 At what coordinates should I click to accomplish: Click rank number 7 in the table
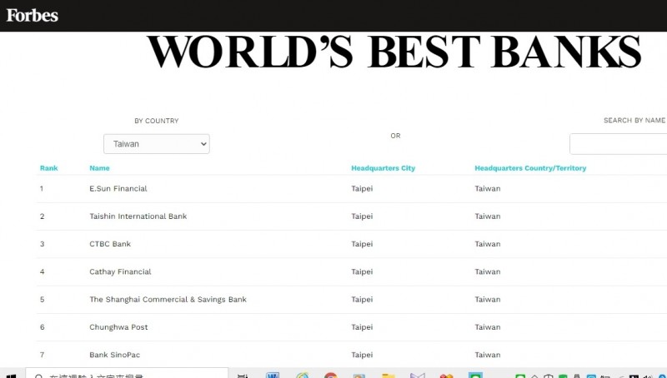point(43,355)
